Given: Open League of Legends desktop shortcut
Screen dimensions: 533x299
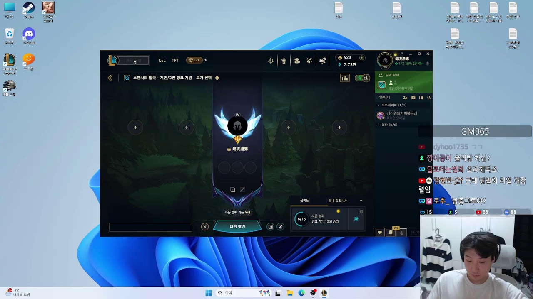Looking at the screenshot, I should click(x=10, y=64).
